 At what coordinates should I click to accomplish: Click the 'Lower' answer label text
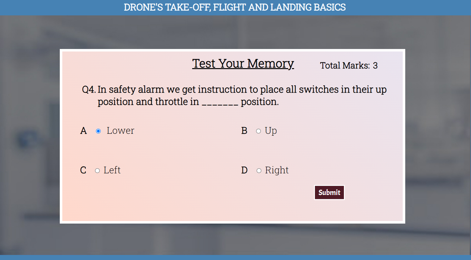pos(121,131)
